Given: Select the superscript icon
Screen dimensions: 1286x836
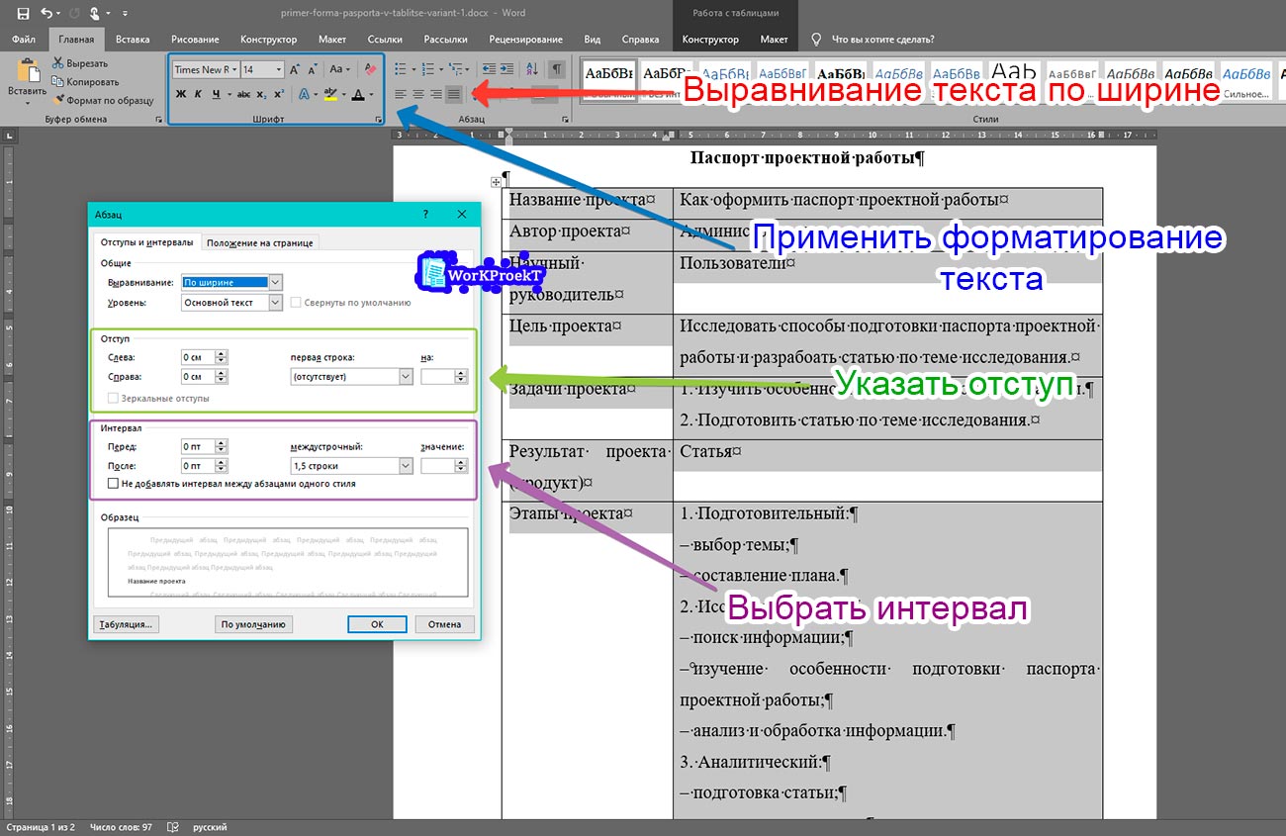Looking at the screenshot, I should click(279, 94).
